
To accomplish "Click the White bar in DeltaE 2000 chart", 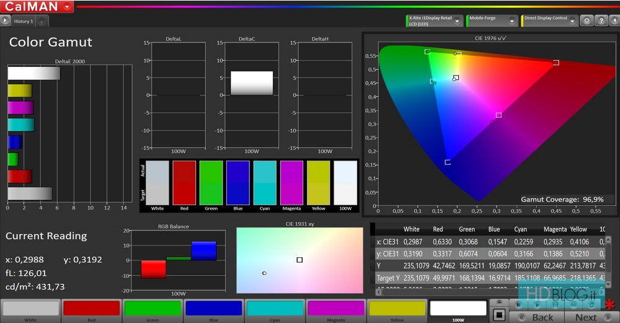I will pos(33,73).
